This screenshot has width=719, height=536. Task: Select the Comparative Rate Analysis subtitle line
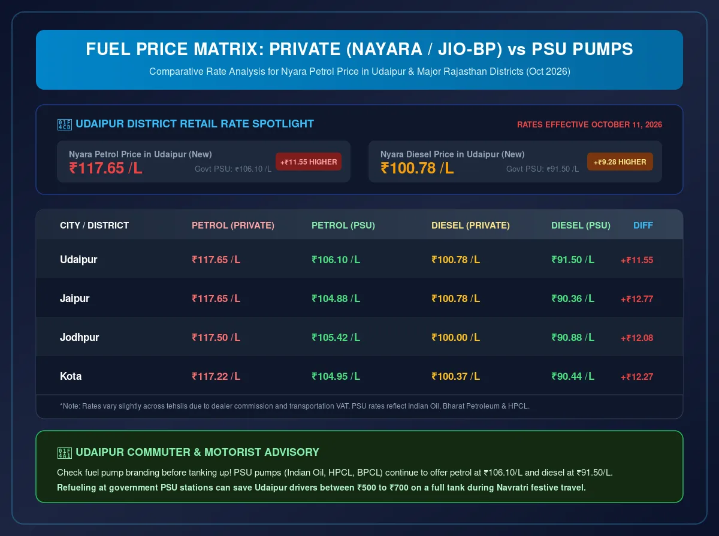tap(359, 71)
